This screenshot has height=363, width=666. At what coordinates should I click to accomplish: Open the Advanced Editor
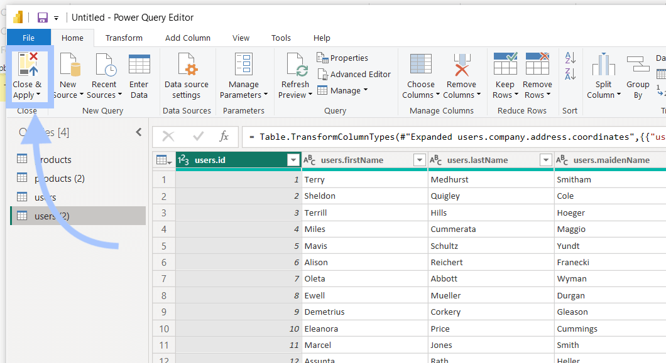click(x=354, y=74)
